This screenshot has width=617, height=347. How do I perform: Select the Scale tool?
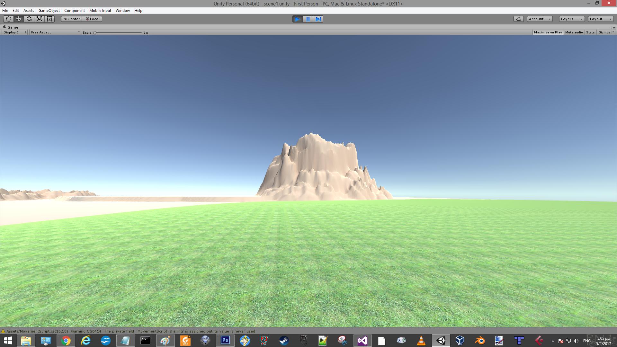click(39, 19)
